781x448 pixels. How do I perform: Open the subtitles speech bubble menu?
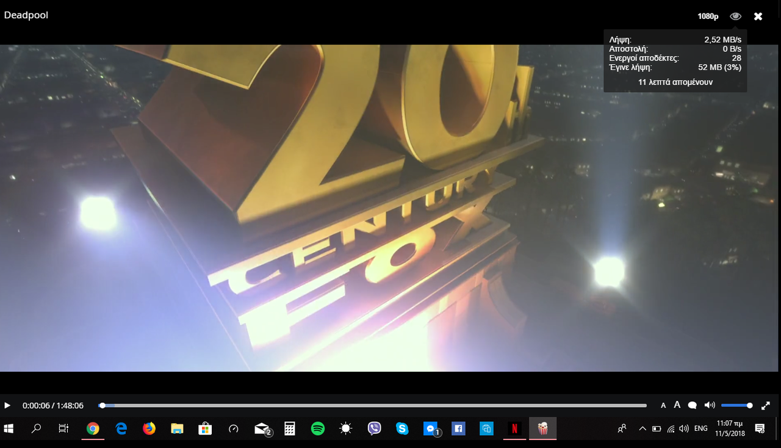[x=693, y=405]
